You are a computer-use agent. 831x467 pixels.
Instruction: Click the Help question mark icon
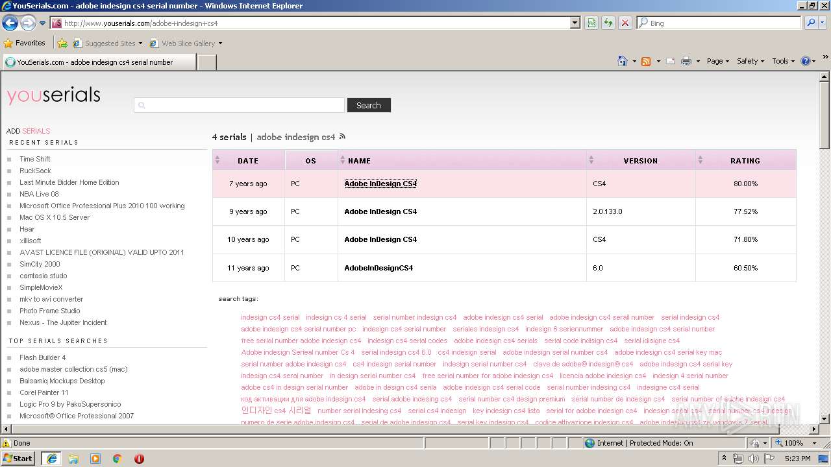(806, 61)
